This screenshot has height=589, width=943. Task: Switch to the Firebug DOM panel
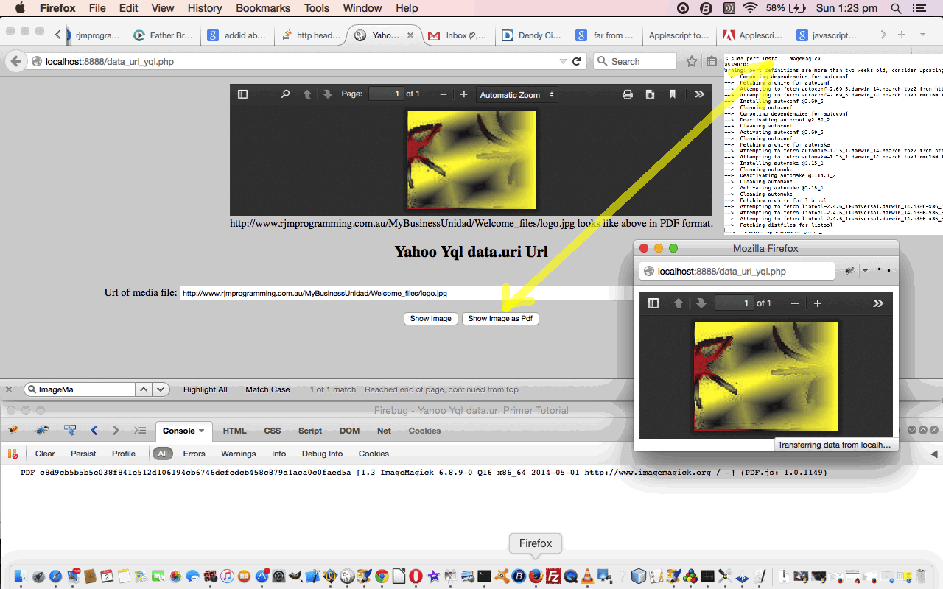point(349,431)
